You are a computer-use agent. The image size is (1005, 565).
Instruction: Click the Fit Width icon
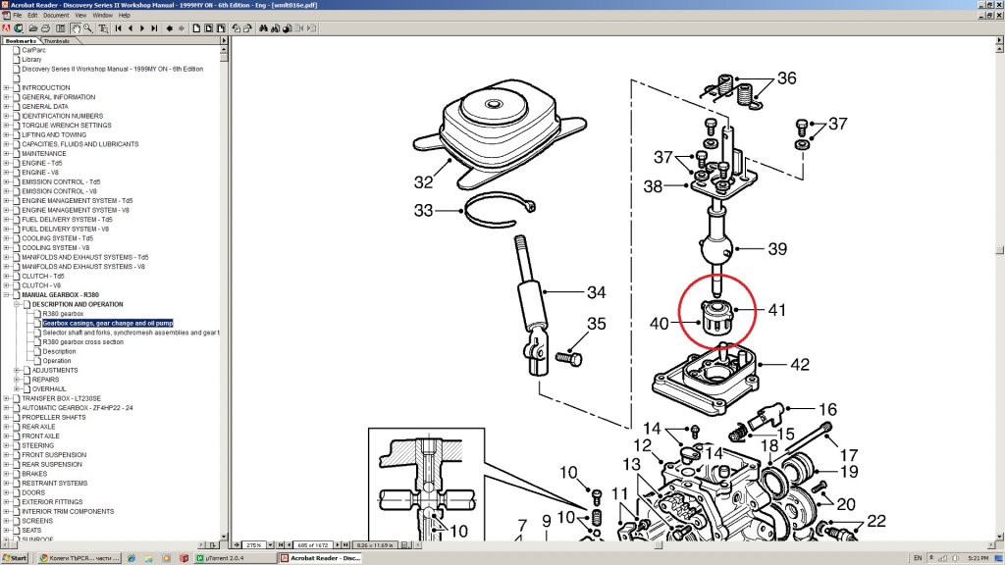221,28
